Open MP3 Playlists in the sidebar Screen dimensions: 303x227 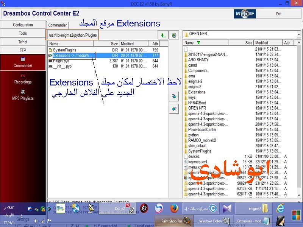click(23, 95)
